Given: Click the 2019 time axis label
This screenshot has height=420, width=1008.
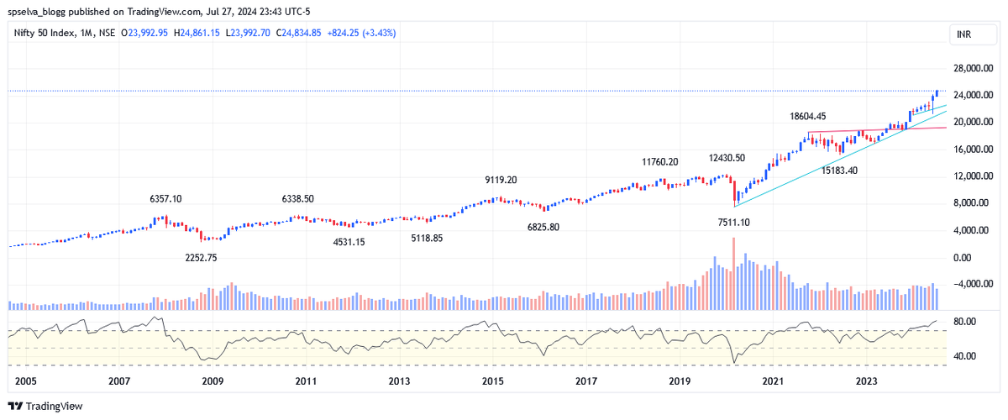Looking at the screenshot, I should [679, 381].
